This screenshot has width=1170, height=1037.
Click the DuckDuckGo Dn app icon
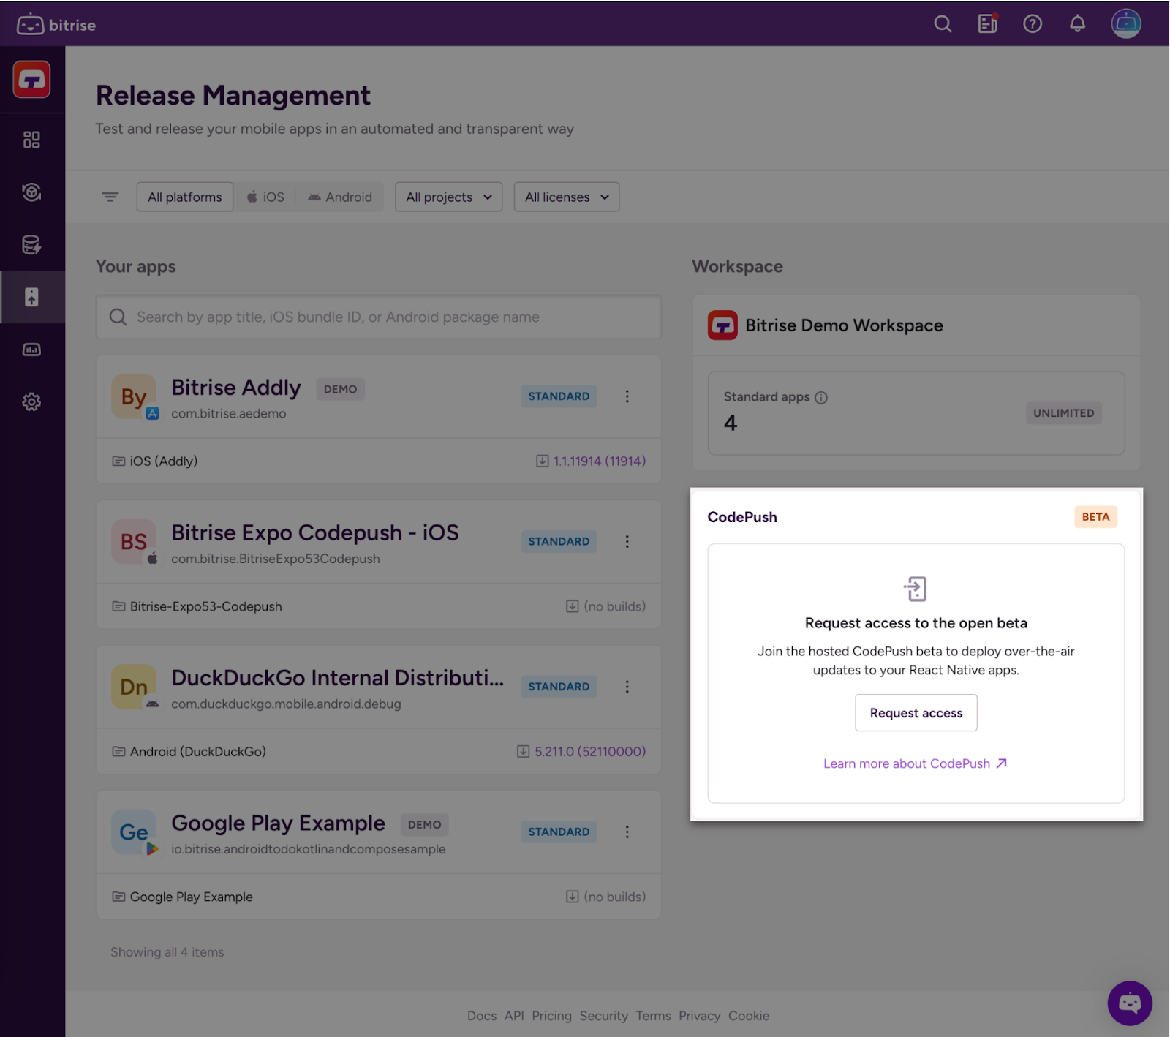pos(134,687)
